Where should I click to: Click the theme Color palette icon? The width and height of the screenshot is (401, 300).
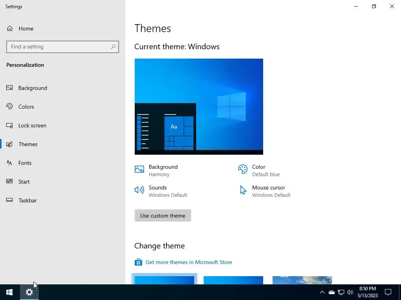[x=243, y=169]
